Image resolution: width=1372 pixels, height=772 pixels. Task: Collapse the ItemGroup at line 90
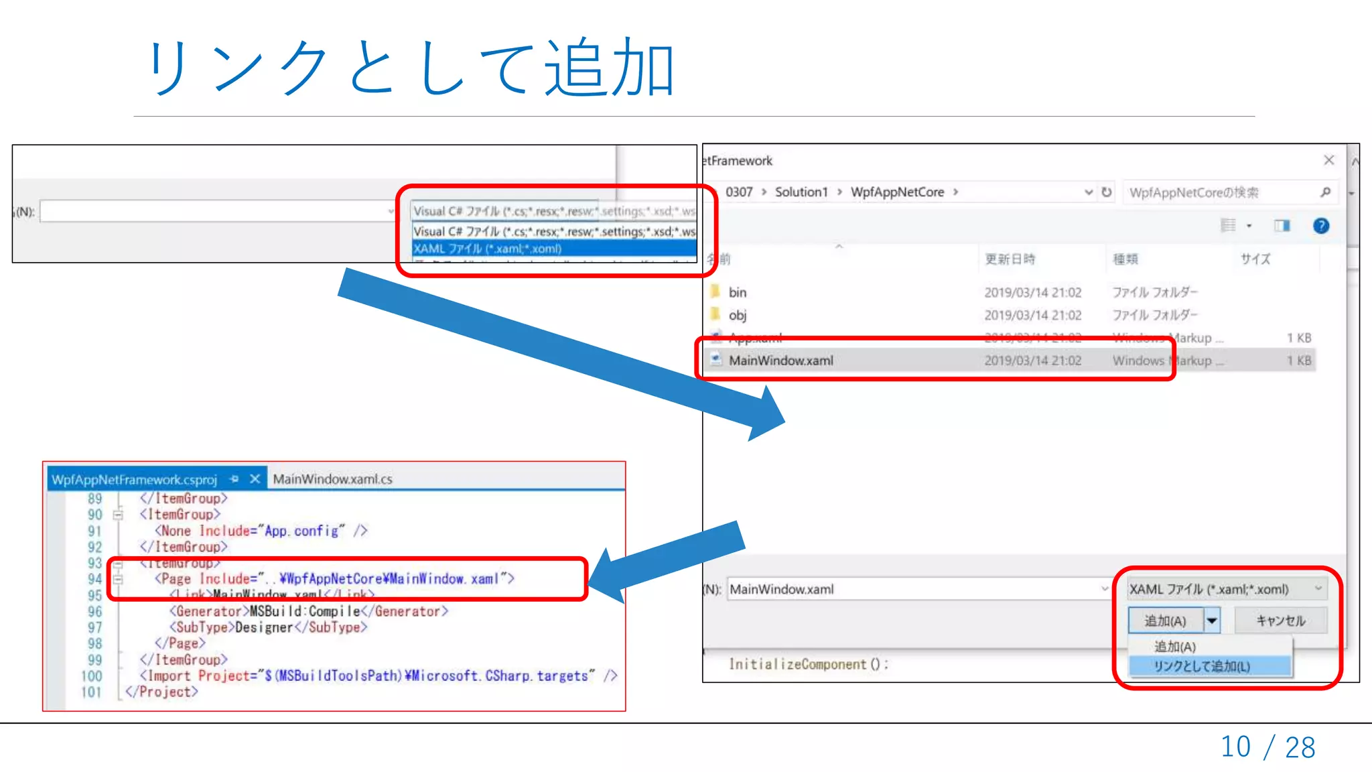point(119,515)
